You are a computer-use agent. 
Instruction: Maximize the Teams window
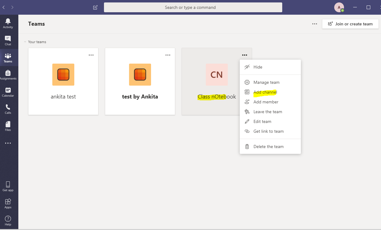(368, 7)
